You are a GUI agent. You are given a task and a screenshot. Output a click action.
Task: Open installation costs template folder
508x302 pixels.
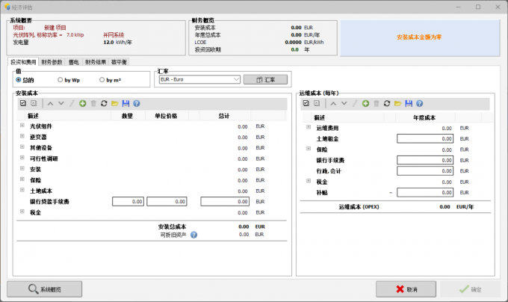point(115,104)
